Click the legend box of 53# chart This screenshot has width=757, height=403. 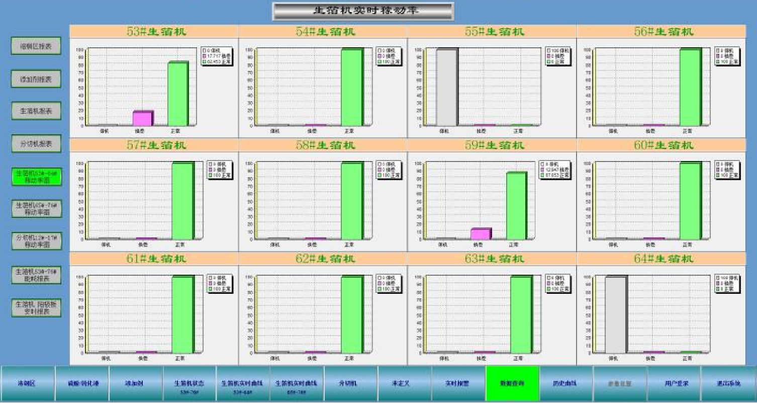pos(217,56)
